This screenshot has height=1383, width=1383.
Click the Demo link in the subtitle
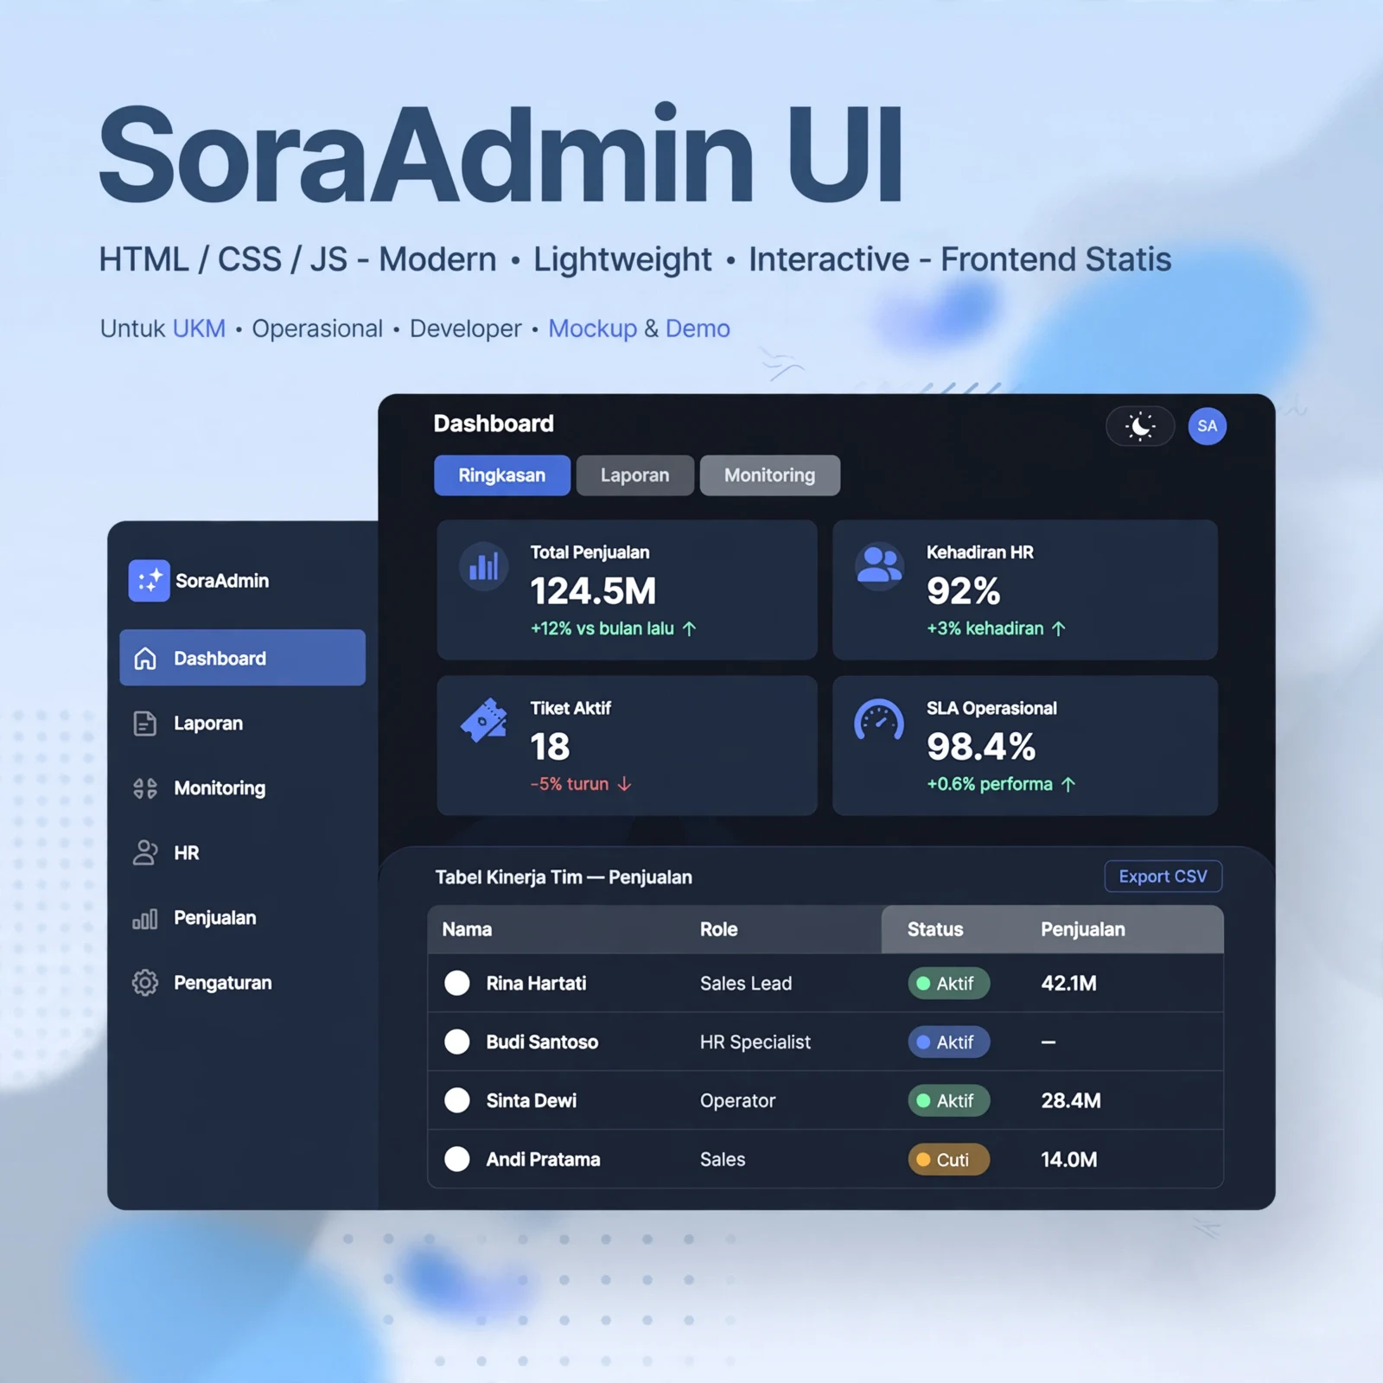coord(698,328)
